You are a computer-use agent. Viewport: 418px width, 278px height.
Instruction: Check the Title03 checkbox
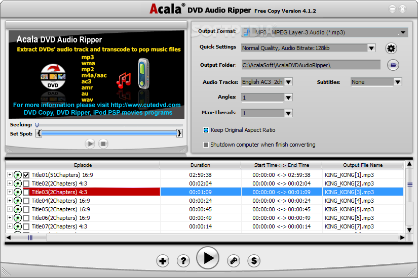pyautogui.click(x=26, y=192)
